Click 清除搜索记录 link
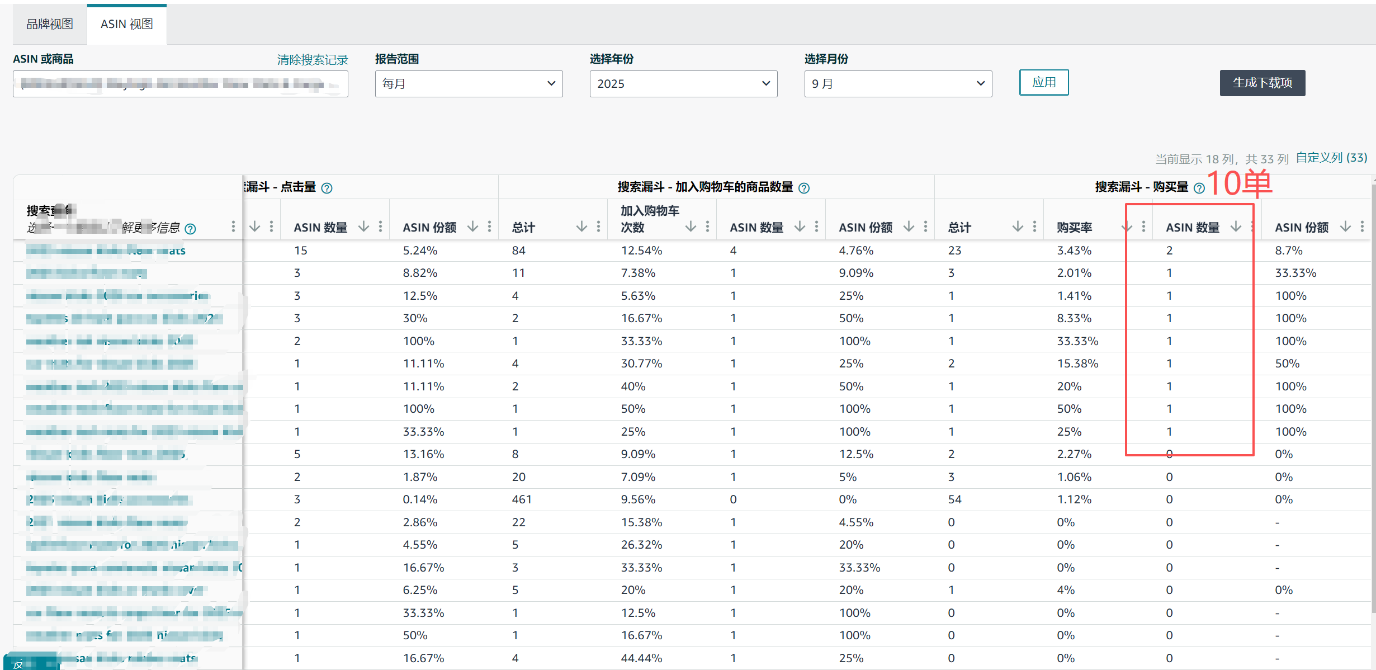 coord(313,60)
